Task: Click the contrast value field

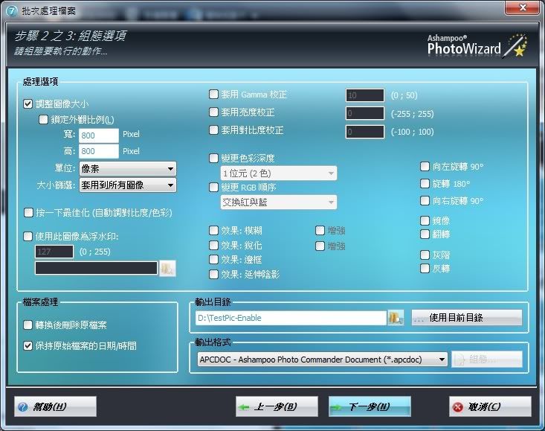Action: coord(365,132)
